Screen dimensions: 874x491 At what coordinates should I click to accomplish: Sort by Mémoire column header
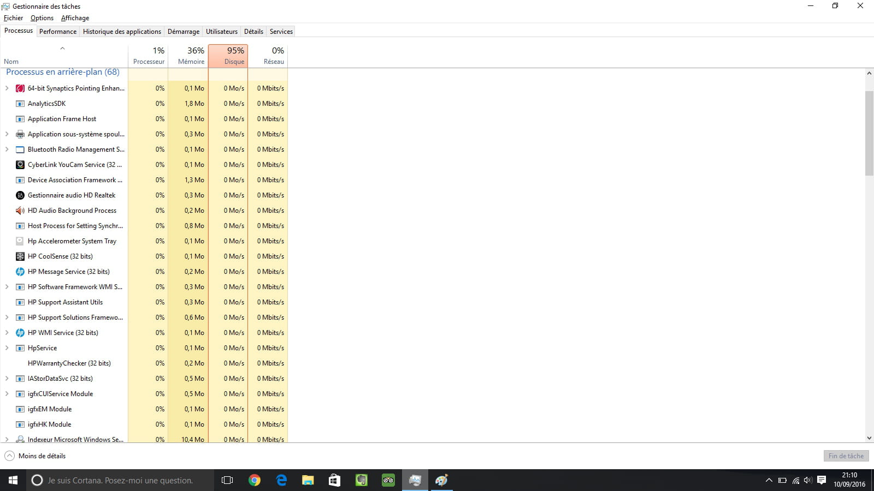click(188, 56)
